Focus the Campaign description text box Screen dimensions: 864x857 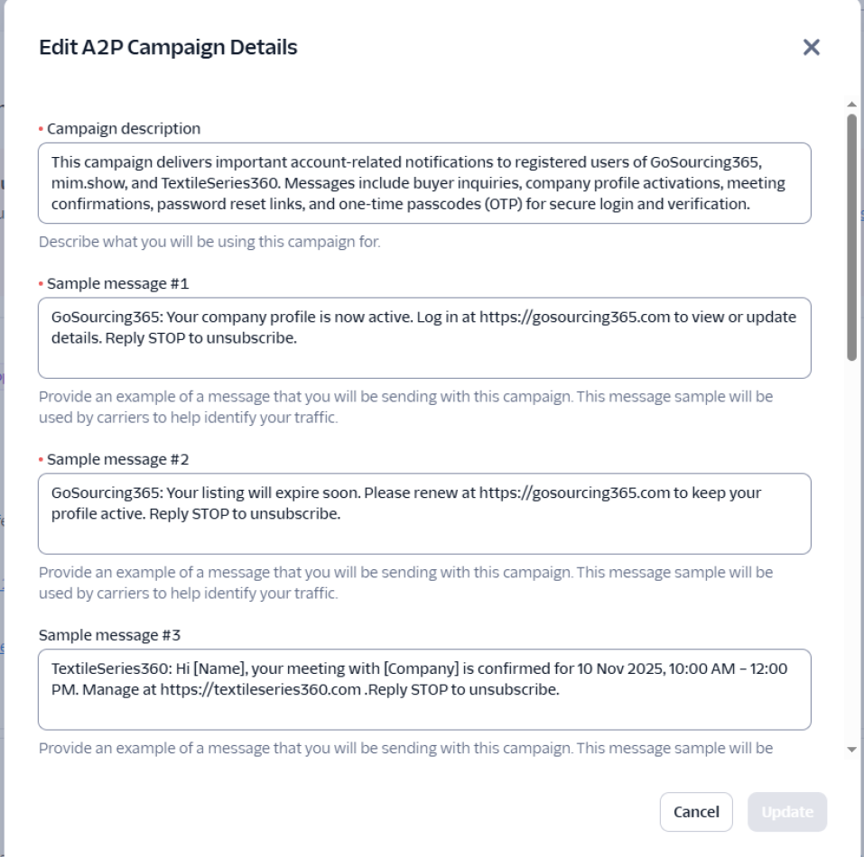(424, 183)
